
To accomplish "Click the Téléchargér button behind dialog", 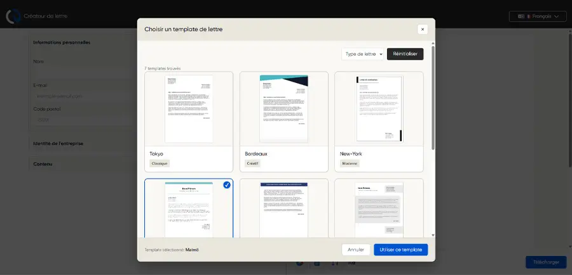I will pyautogui.click(x=546, y=262).
